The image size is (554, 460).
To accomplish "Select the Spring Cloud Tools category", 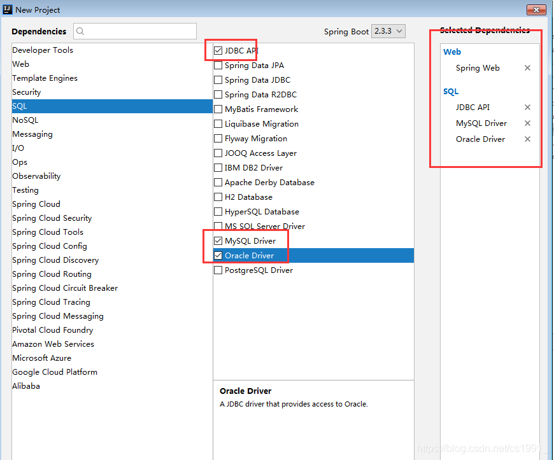I will (x=112, y=232).
